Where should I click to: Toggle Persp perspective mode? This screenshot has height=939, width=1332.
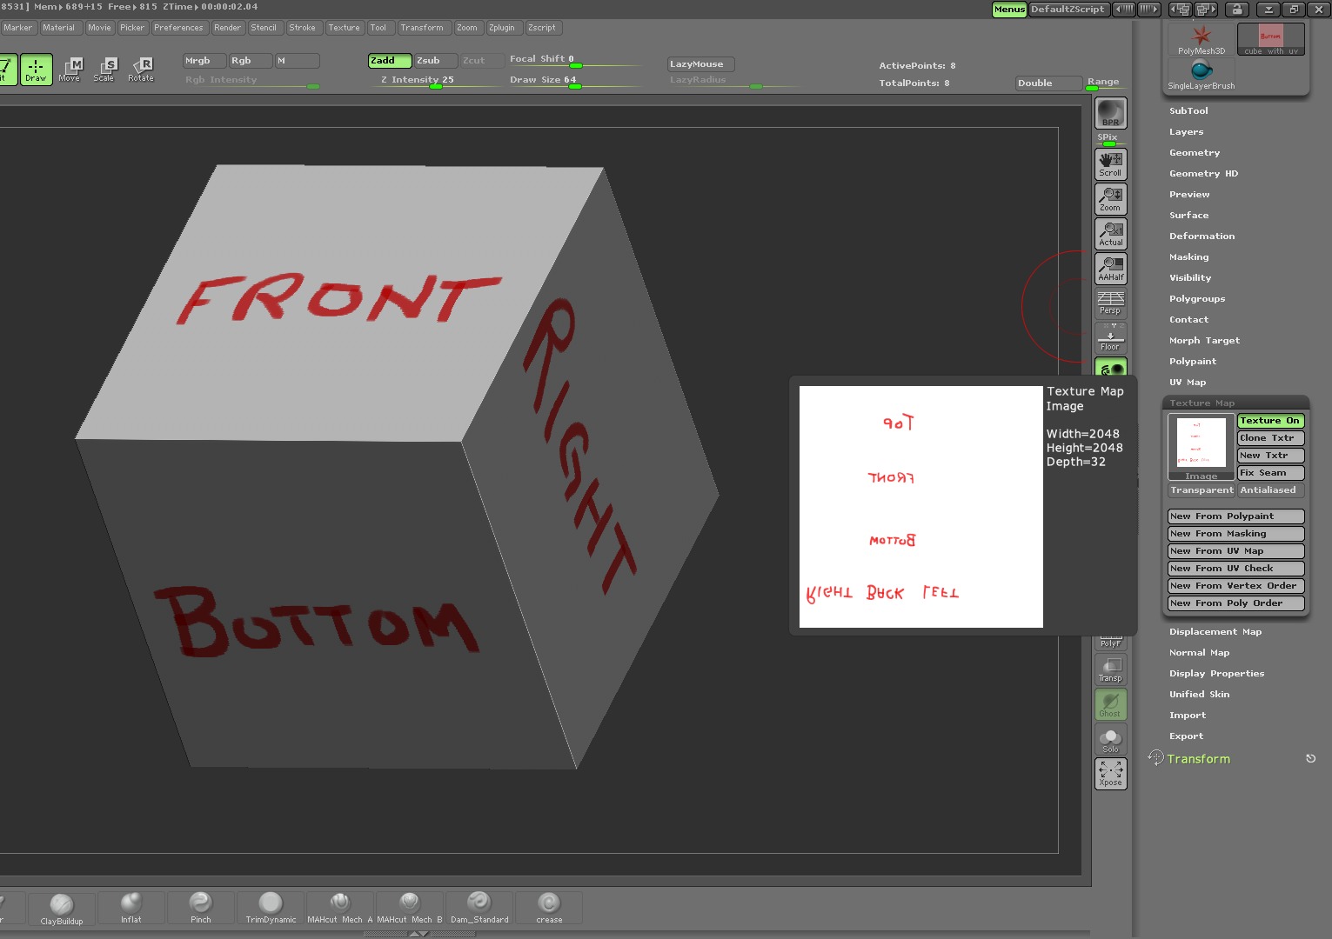1110,303
